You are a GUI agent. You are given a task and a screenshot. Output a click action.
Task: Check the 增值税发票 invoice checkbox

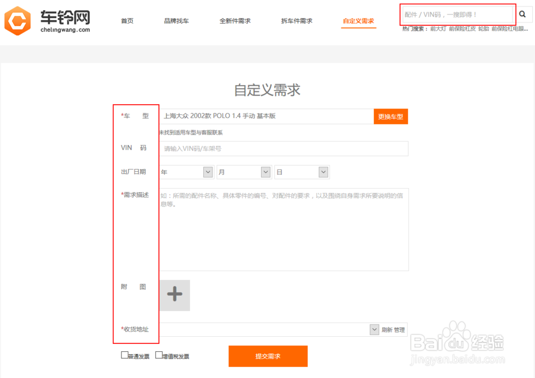click(x=159, y=354)
